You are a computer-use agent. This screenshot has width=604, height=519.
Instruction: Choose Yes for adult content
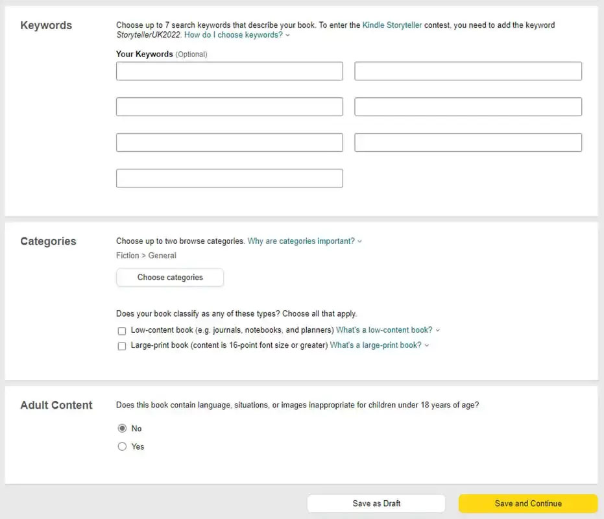[x=122, y=446]
